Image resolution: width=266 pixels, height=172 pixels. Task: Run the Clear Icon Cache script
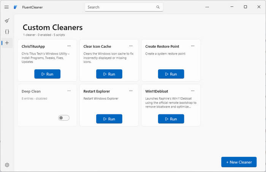click(109, 74)
